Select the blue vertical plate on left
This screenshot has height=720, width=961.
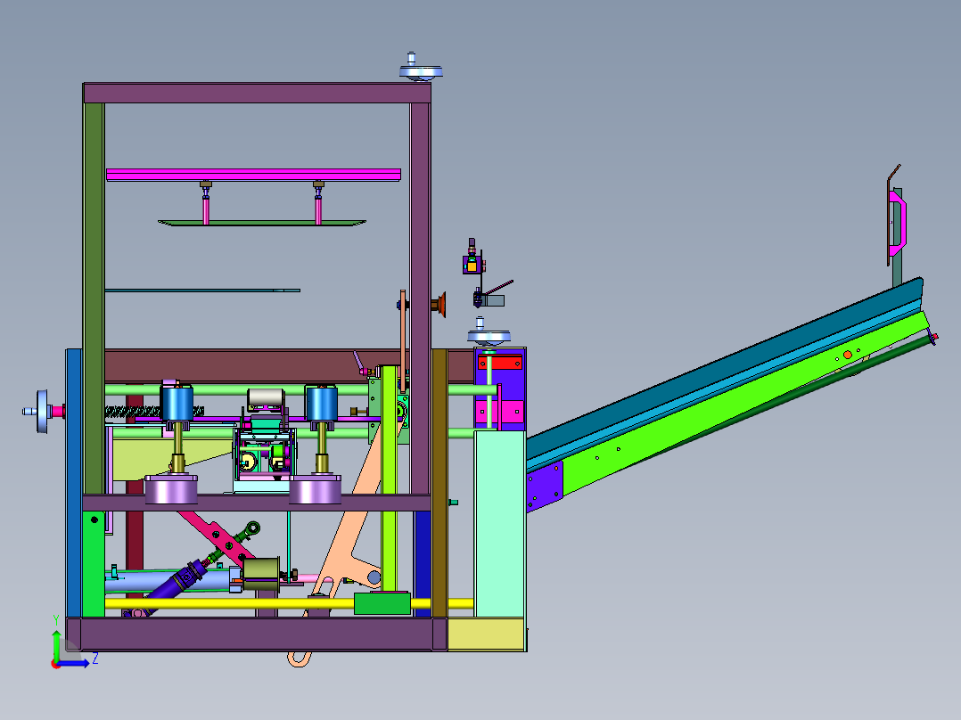point(73,483)
